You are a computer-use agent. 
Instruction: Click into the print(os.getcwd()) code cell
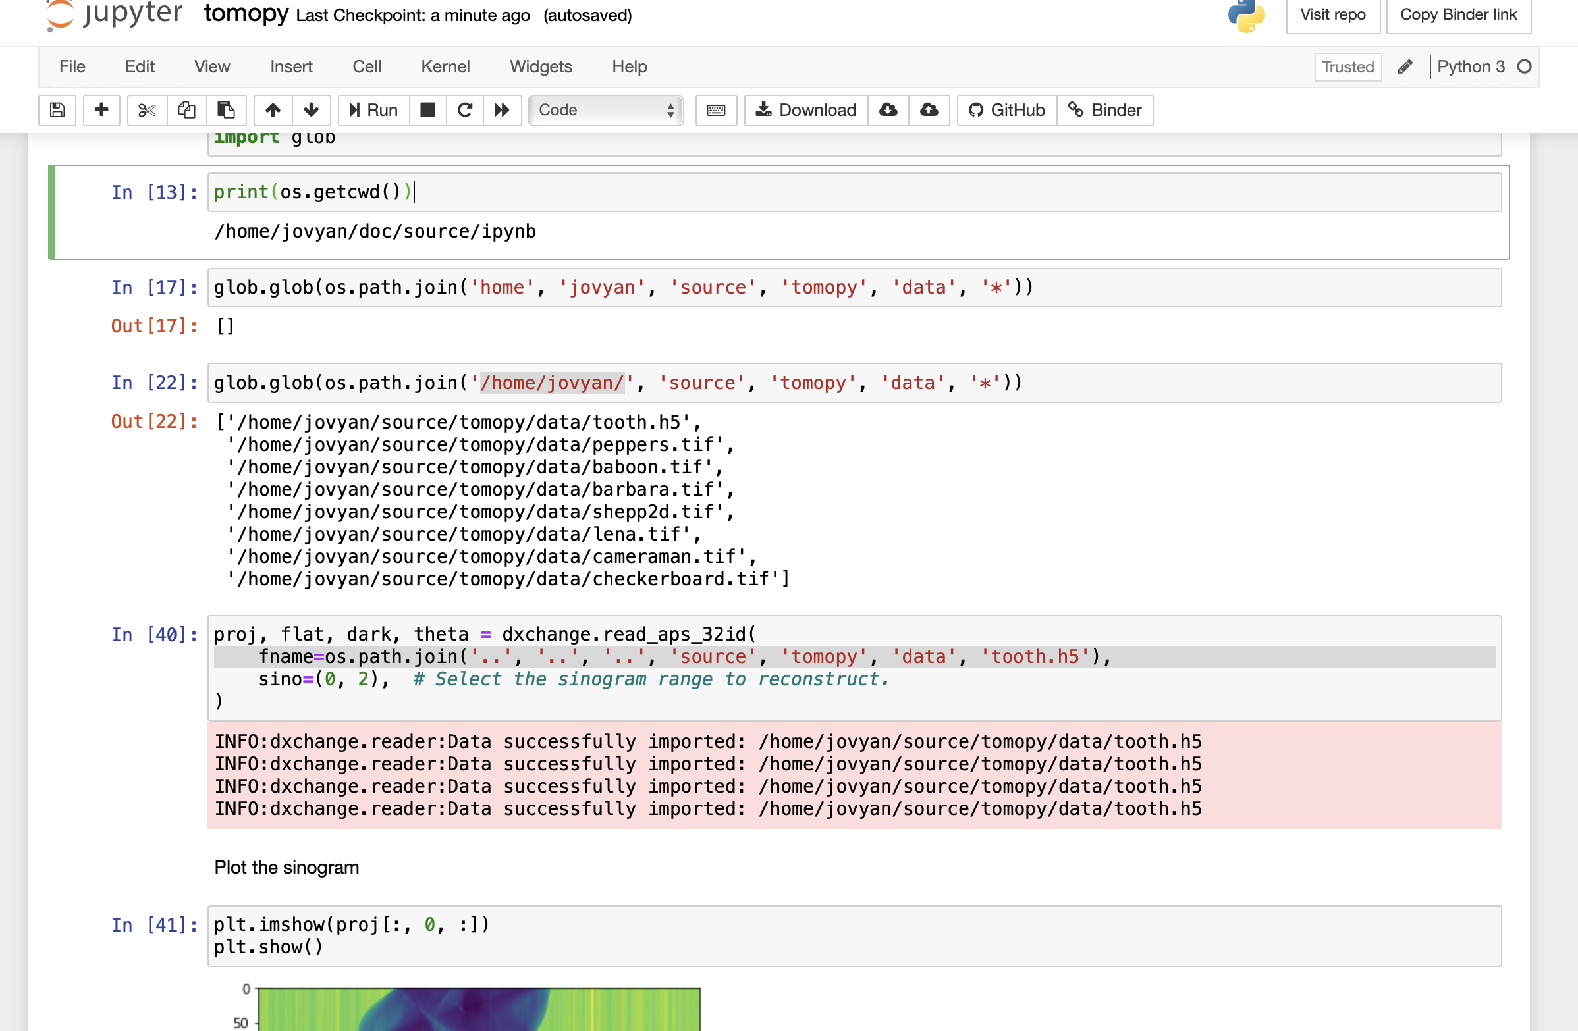coord(854,192)
